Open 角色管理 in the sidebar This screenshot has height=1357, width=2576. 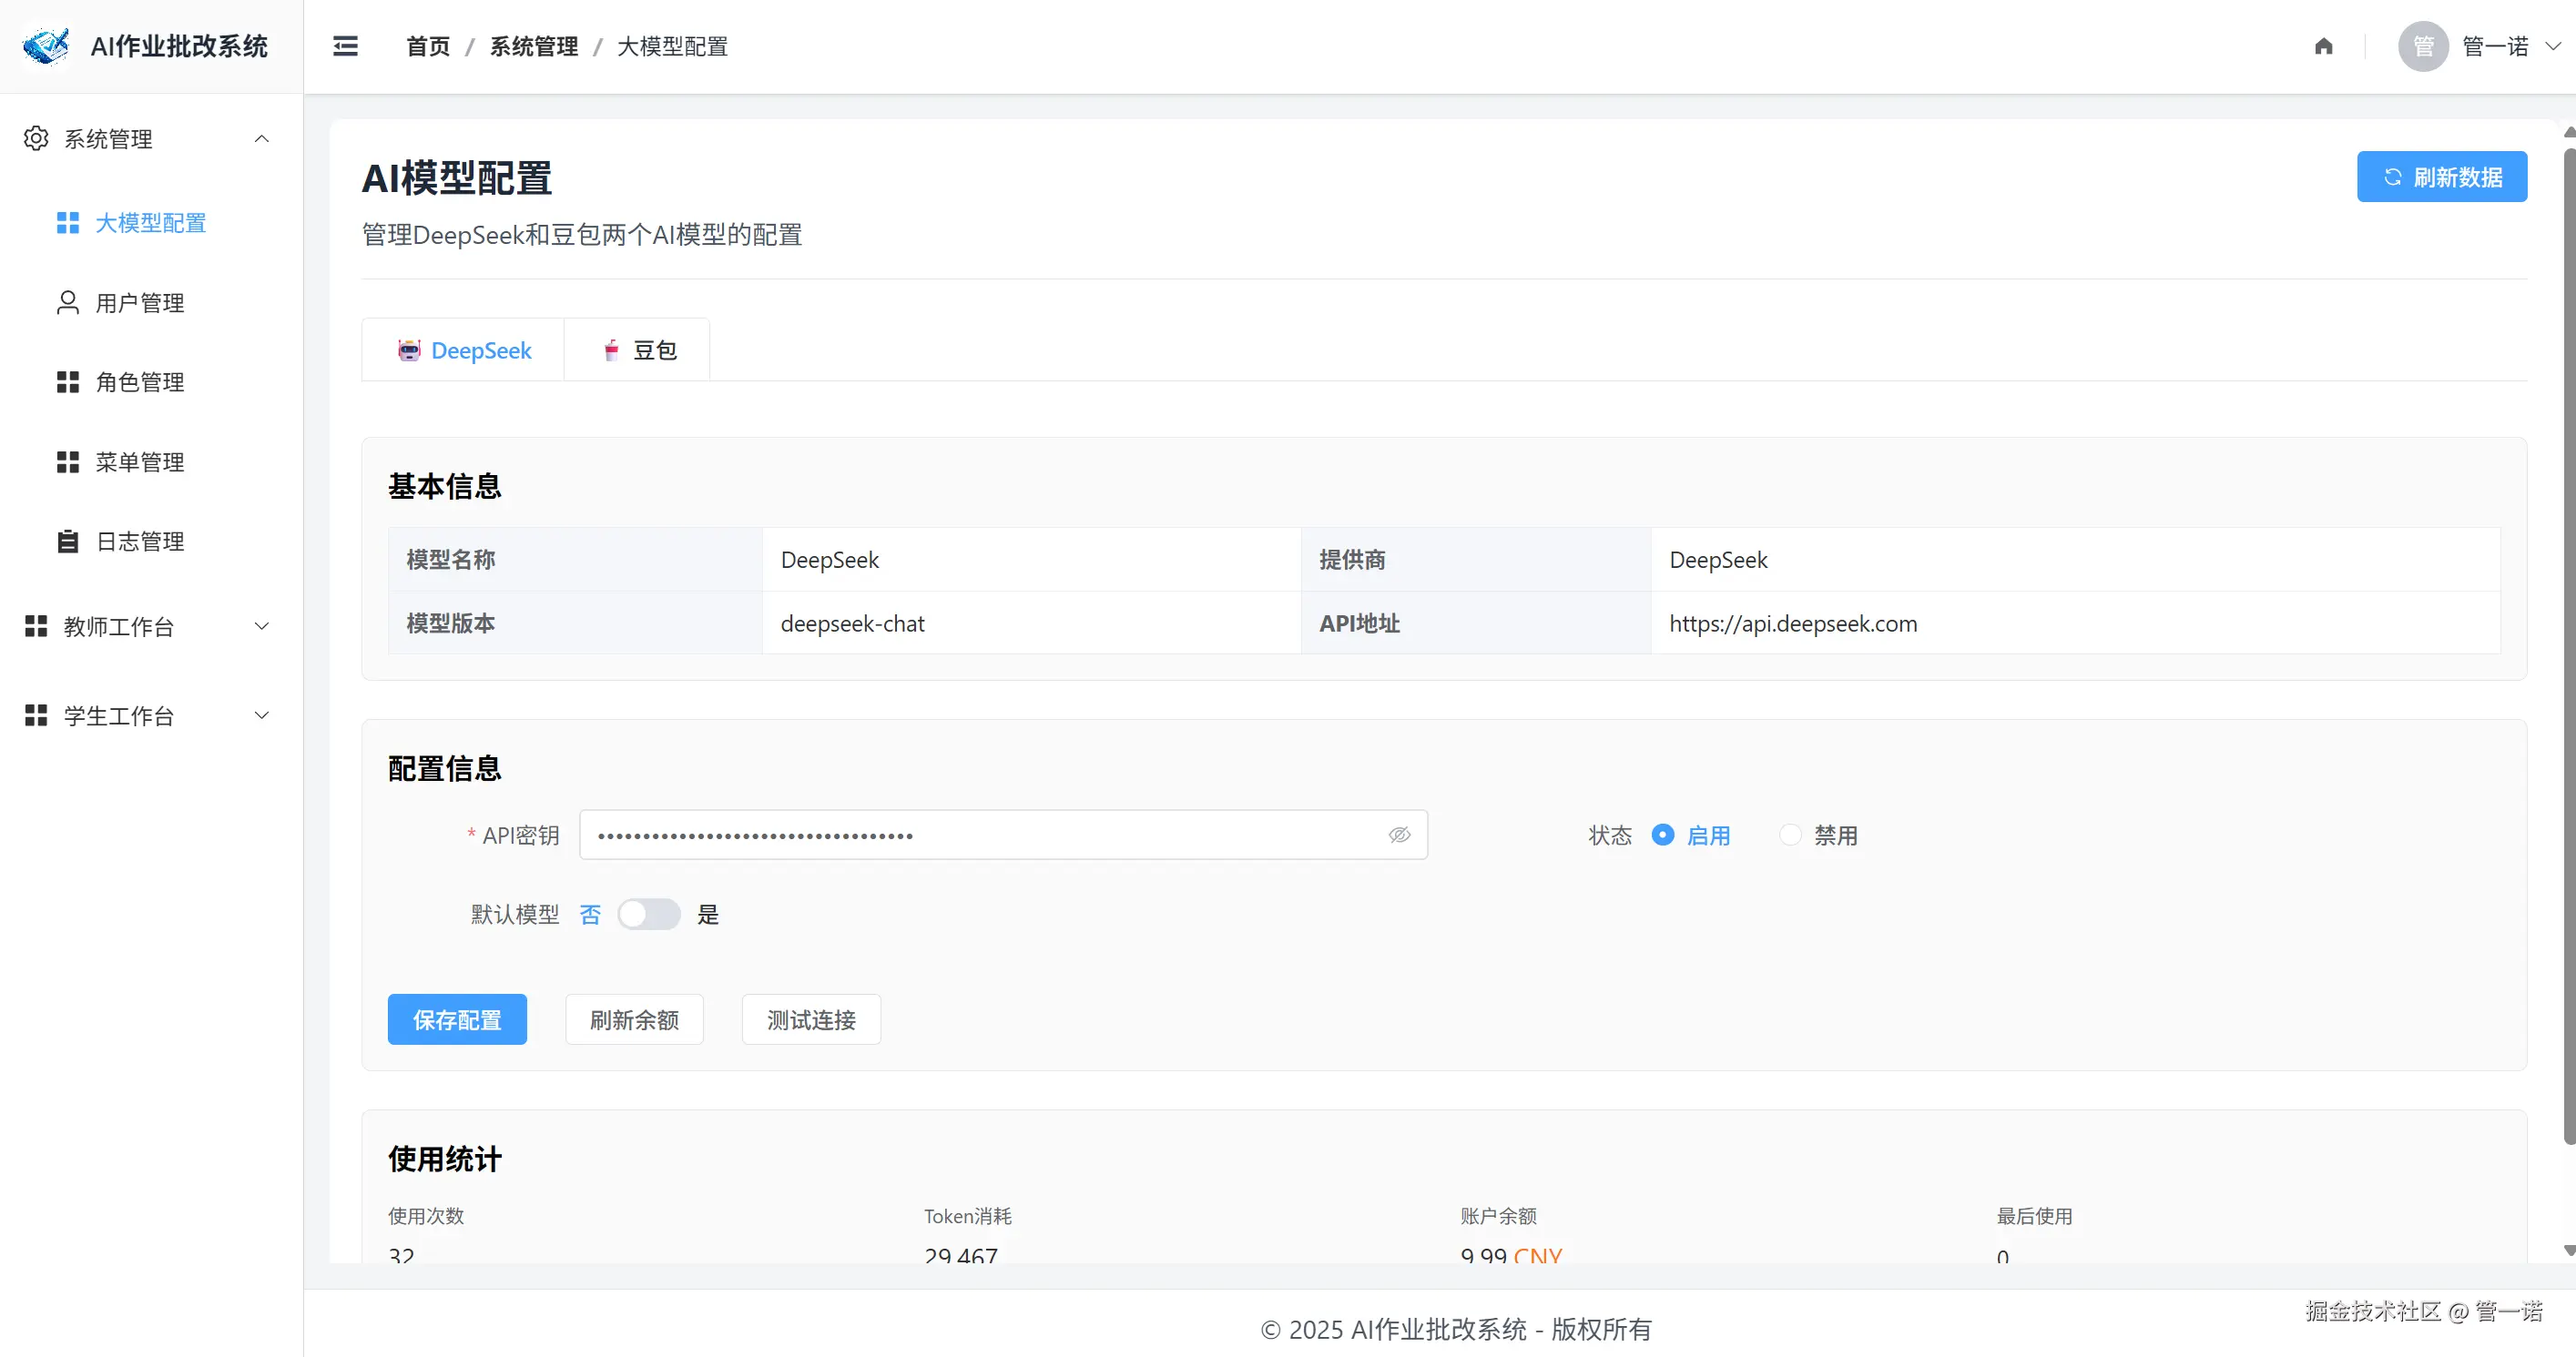(x=139, y=381)
